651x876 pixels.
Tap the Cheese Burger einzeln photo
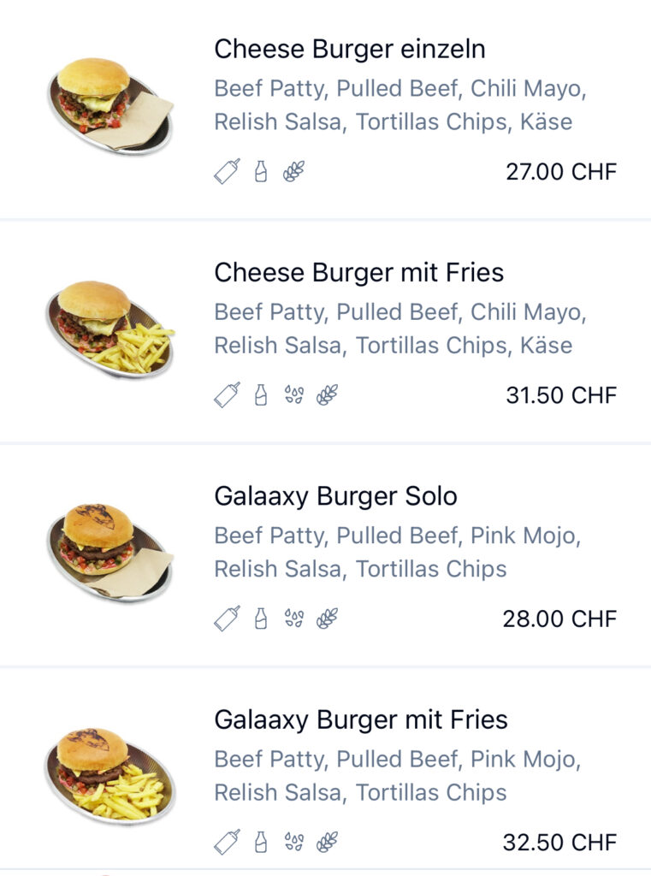click(x=109, y=106)
